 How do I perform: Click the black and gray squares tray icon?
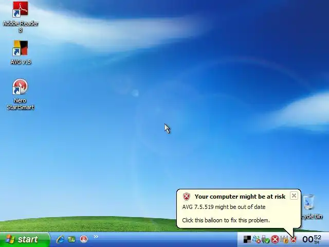pyautogui.click(x=247, y=239)
